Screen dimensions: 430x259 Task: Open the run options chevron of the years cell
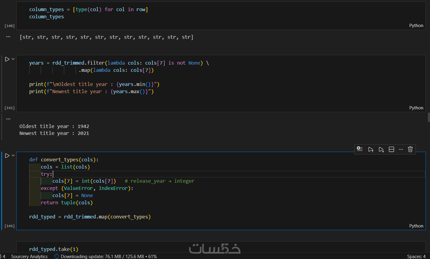click(13, 59)
